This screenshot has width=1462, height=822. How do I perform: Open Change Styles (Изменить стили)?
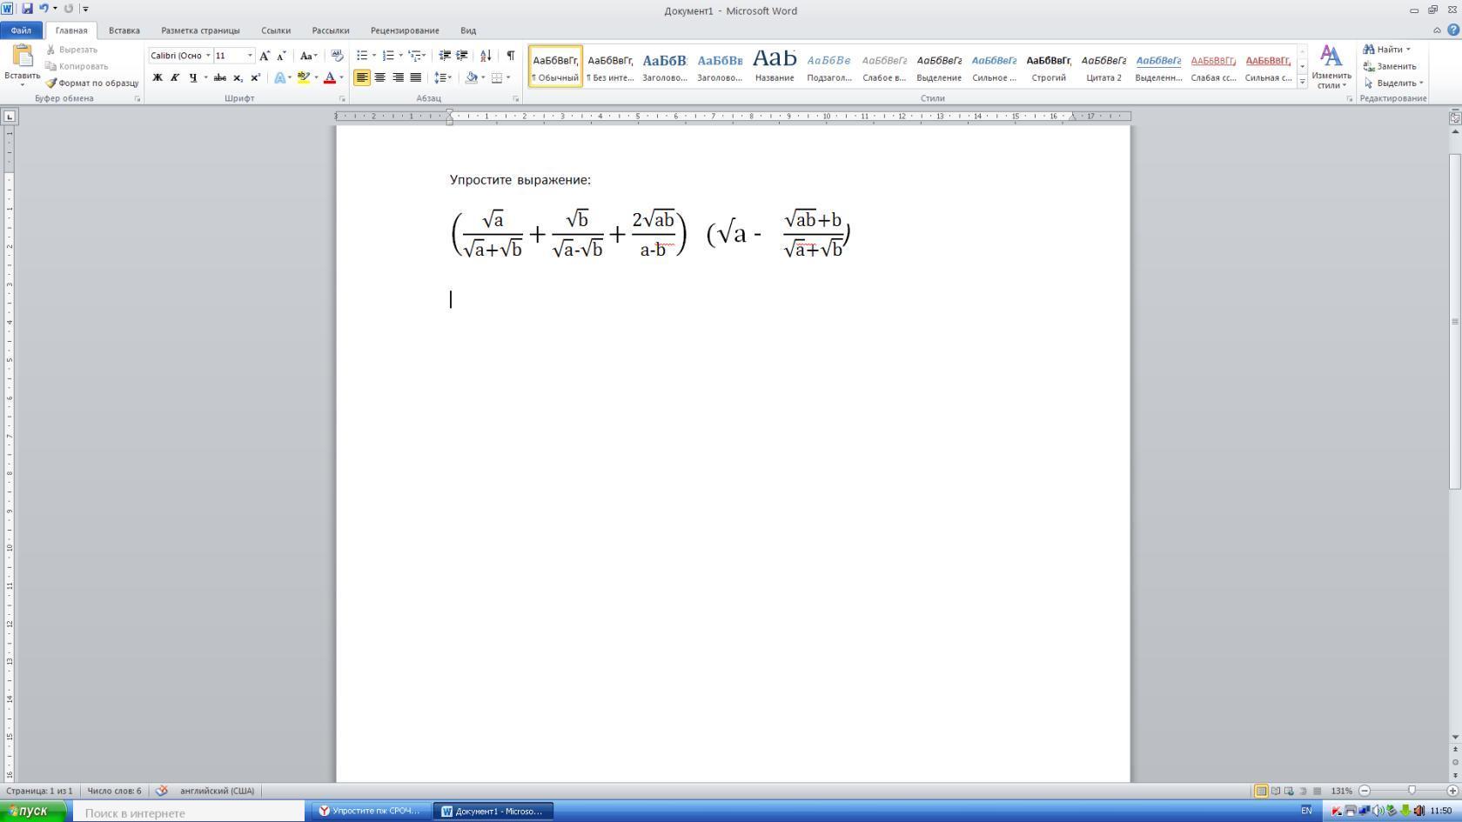click(1331, 67)
